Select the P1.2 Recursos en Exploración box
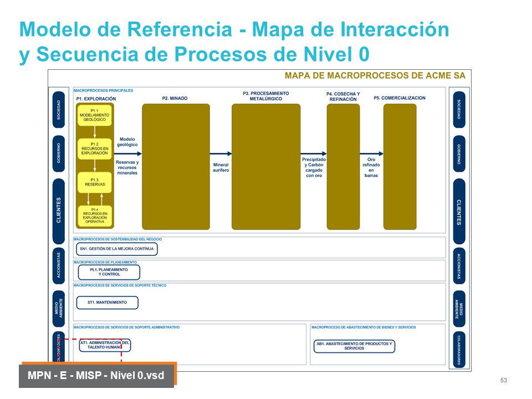Screen dimensions: 532x399 pos(95,149)
